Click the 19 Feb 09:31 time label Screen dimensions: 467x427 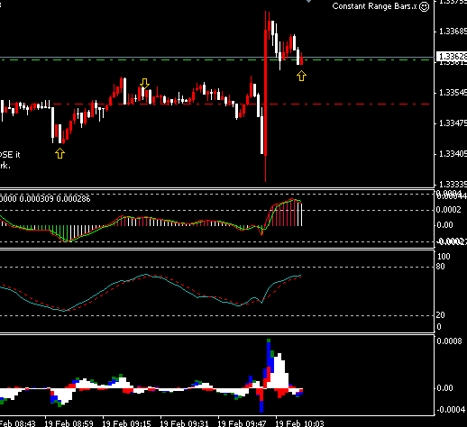click(x=184, y=423)
